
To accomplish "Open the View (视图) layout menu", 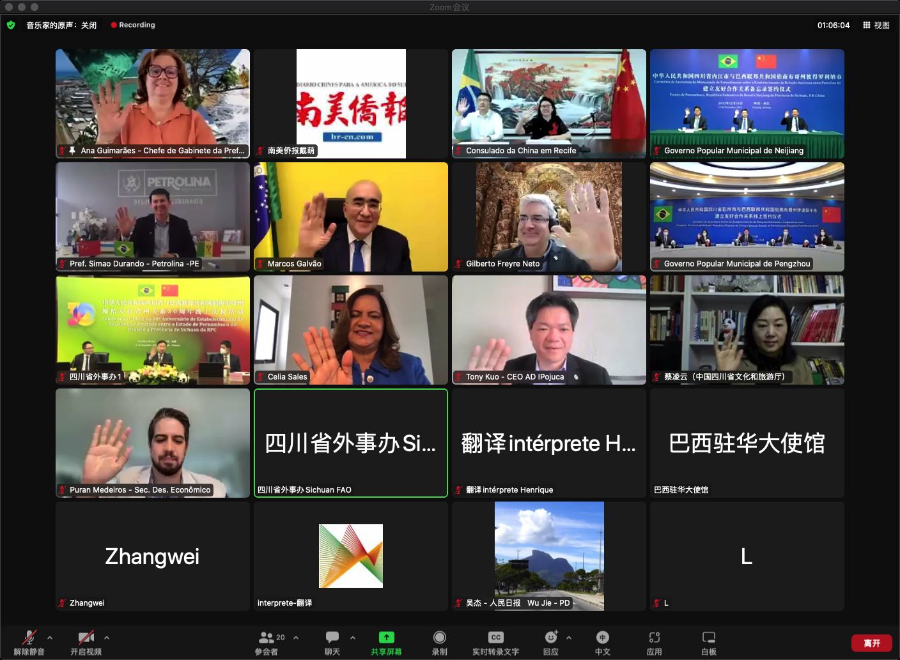I will (x=876, y=25).
